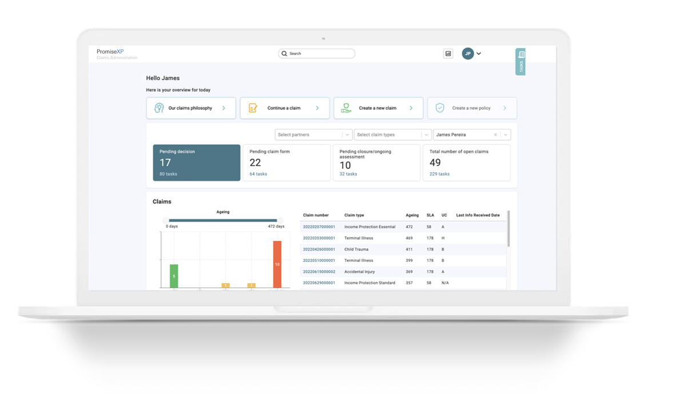Click the claims table vertical scrollbar
Viewport: 699px width, 393px height.
click(509, 228)
